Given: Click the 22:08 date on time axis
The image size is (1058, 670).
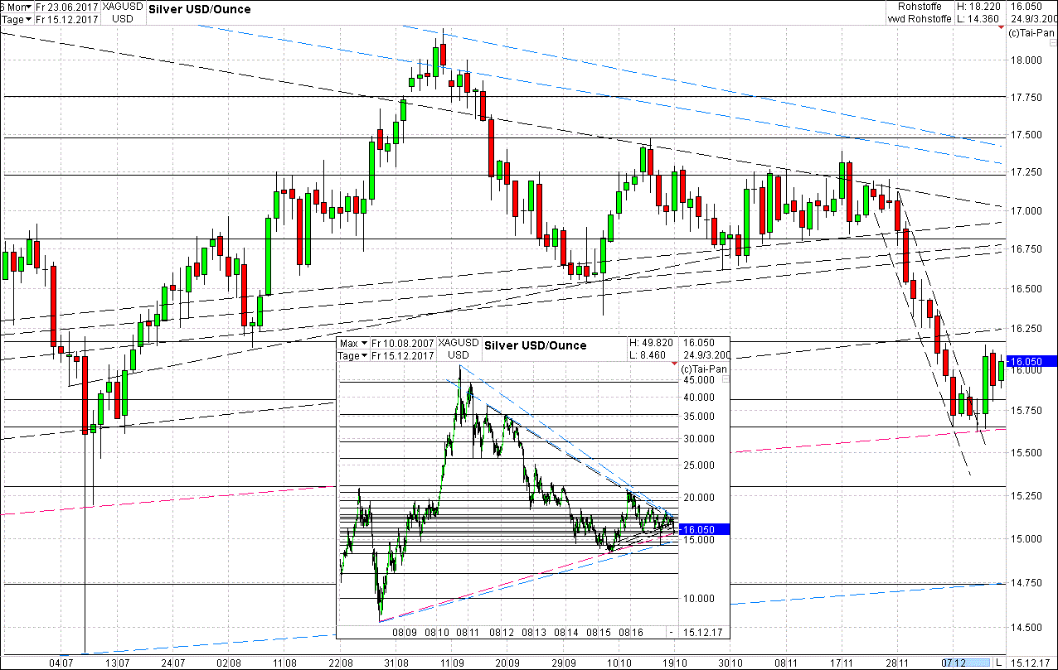Looking at the screenshot, I should click(341, 663).
